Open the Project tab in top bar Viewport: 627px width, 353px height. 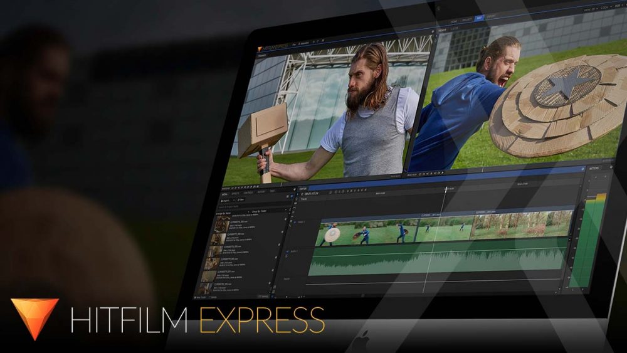(466, 19)
